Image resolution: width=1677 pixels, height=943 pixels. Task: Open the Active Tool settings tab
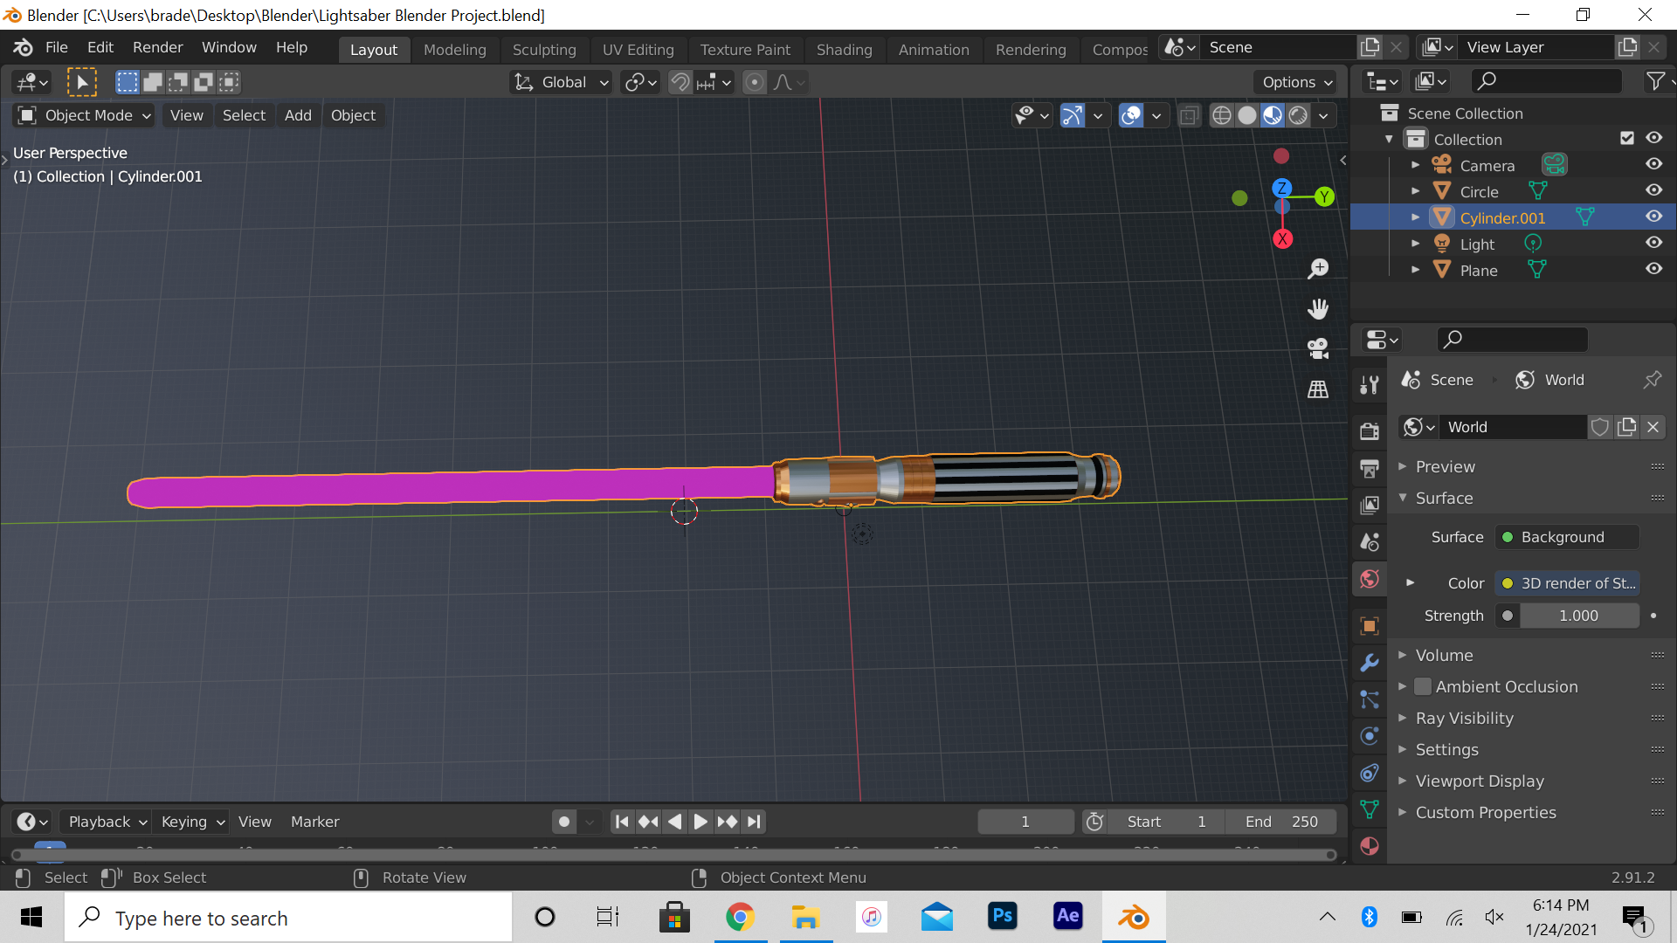click(x=1370, y=384)
